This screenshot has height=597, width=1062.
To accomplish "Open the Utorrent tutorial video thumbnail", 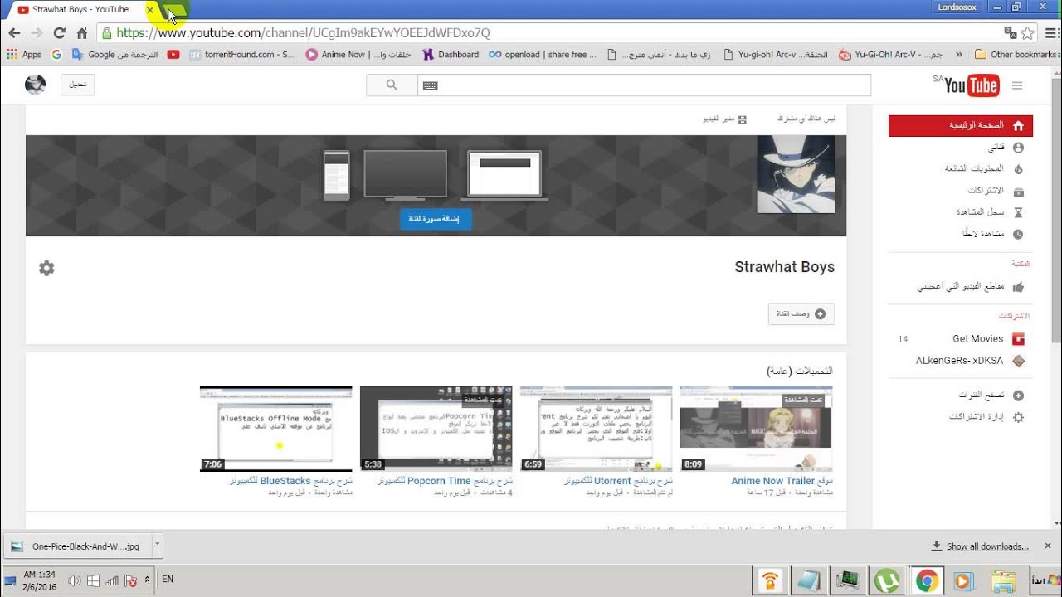I will (x=596, y=429).
